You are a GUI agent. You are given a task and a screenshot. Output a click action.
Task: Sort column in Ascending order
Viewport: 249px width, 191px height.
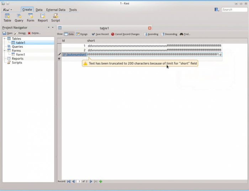151,34
